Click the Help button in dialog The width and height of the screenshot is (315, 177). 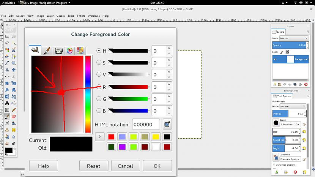(x=44, y=166)
